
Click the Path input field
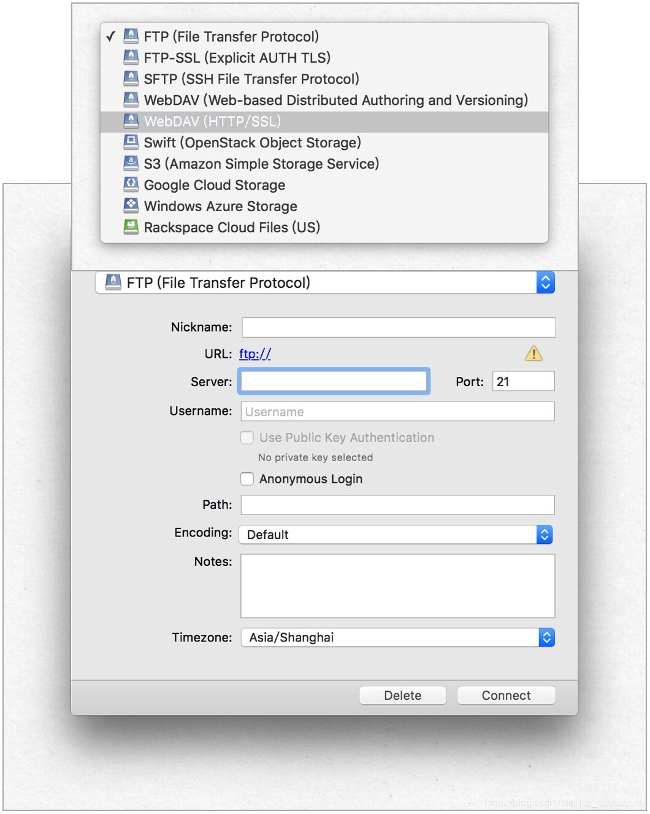398,505
